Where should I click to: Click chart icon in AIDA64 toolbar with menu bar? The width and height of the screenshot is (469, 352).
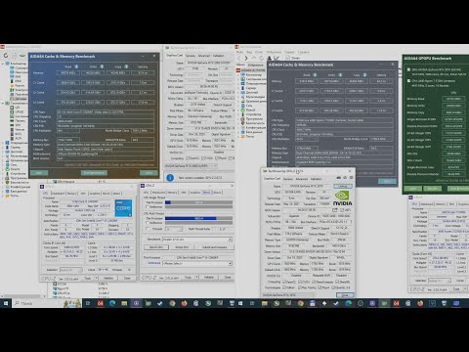coord(277,58)
